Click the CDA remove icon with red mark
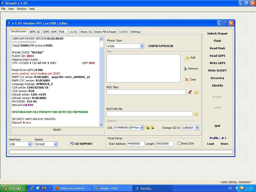Screen dimensions: 256x192 [x=152, y=127]
